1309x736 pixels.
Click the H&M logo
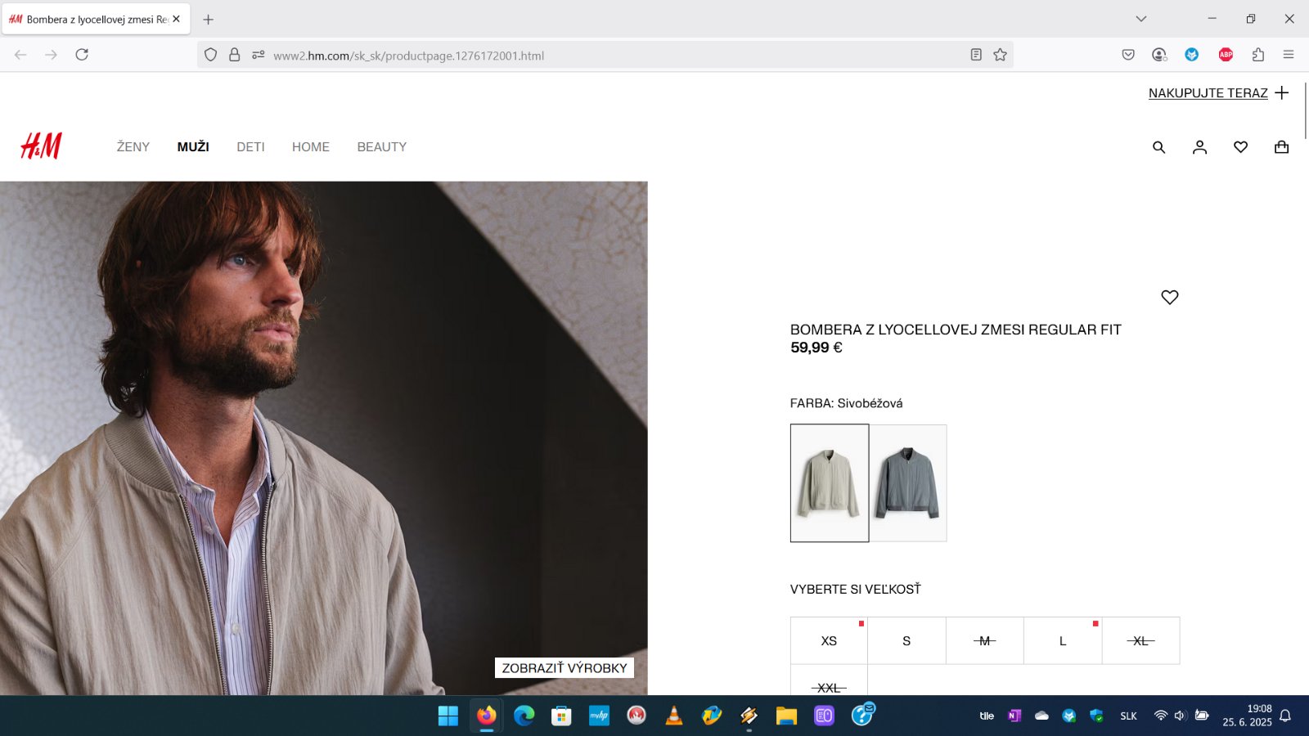[x=41, y=146]
